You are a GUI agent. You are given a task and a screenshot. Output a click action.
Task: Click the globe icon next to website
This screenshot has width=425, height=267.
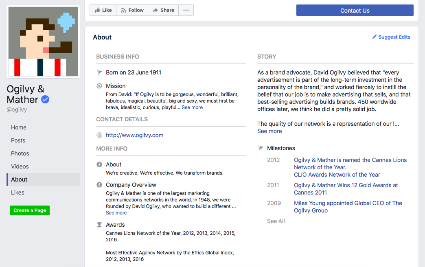point(99,135)
